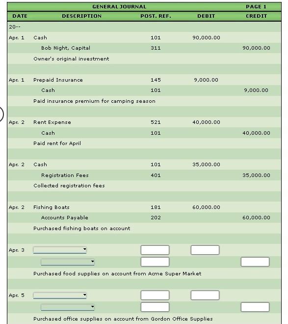Click Apr. 3 credit amount field

click(x=255, y=262)
